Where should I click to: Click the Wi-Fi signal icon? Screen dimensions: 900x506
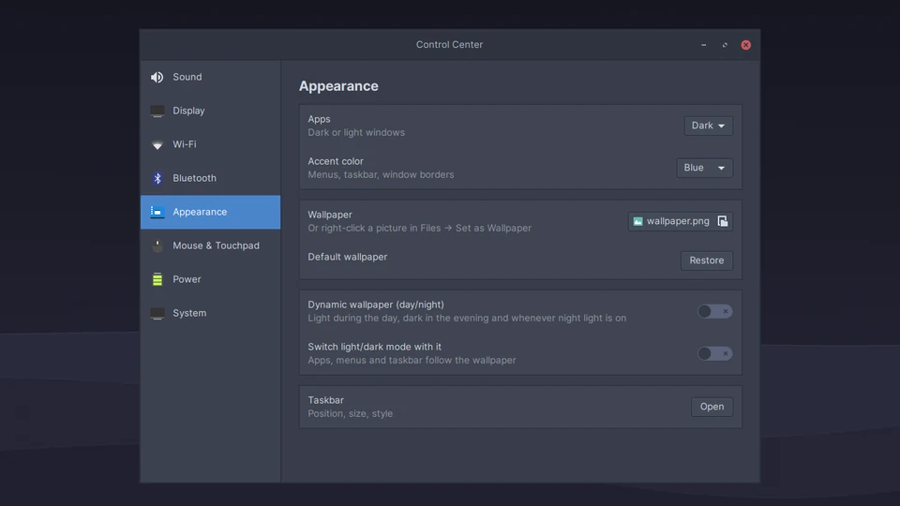pos(157,144)
